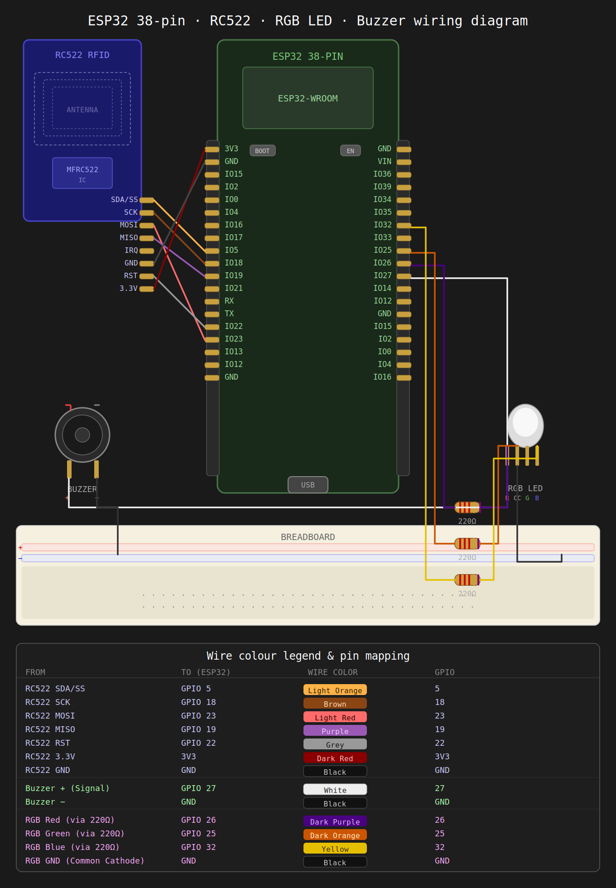Click the "RGB Red (via 220Ω)" legend row
This screenshot has height=888, width=616.
pos(308,820)
